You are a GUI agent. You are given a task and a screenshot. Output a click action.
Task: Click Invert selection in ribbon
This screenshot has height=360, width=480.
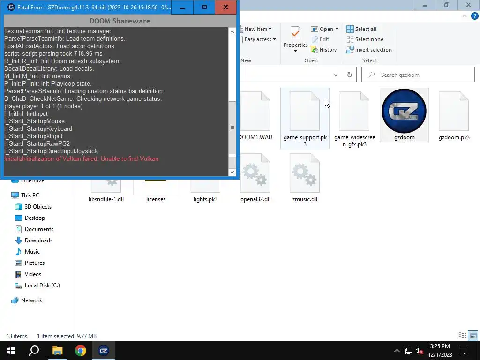click(x=369, y=50)
